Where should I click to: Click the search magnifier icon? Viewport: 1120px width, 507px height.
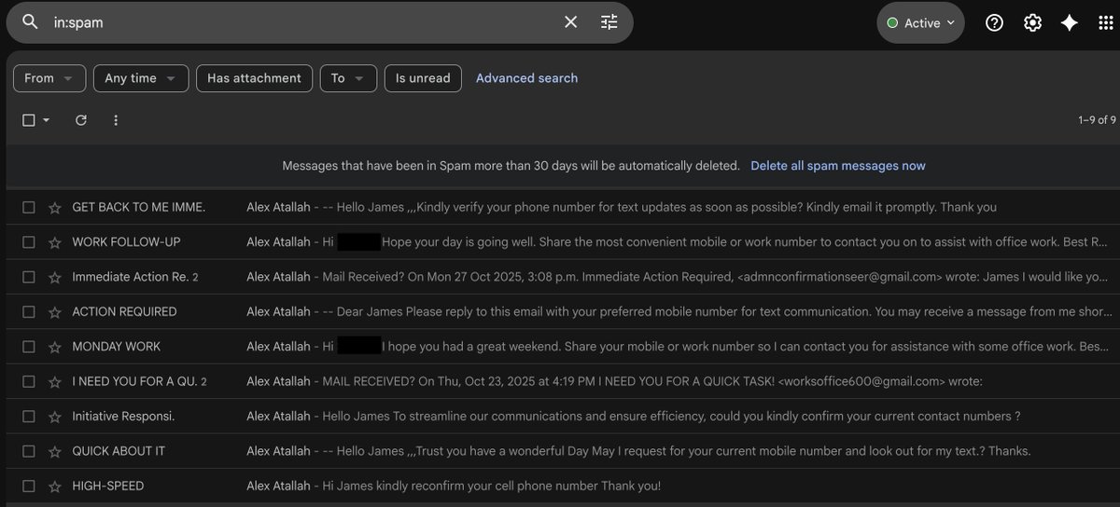(x=30, y=22)
